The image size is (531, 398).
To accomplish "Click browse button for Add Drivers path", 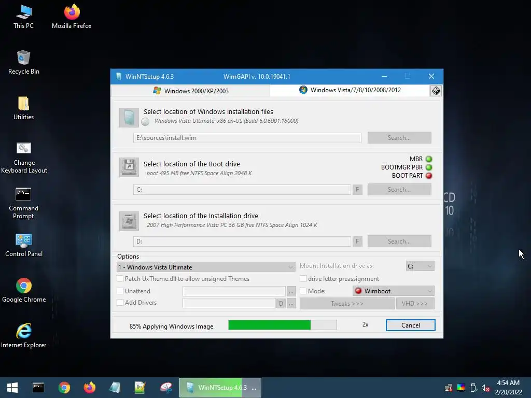I will tap(291, 304).
